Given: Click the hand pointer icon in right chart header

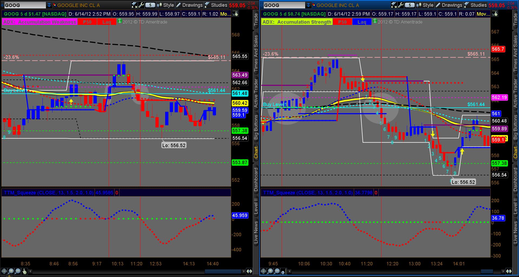Looking at the screenshot, I should point(495,14).
